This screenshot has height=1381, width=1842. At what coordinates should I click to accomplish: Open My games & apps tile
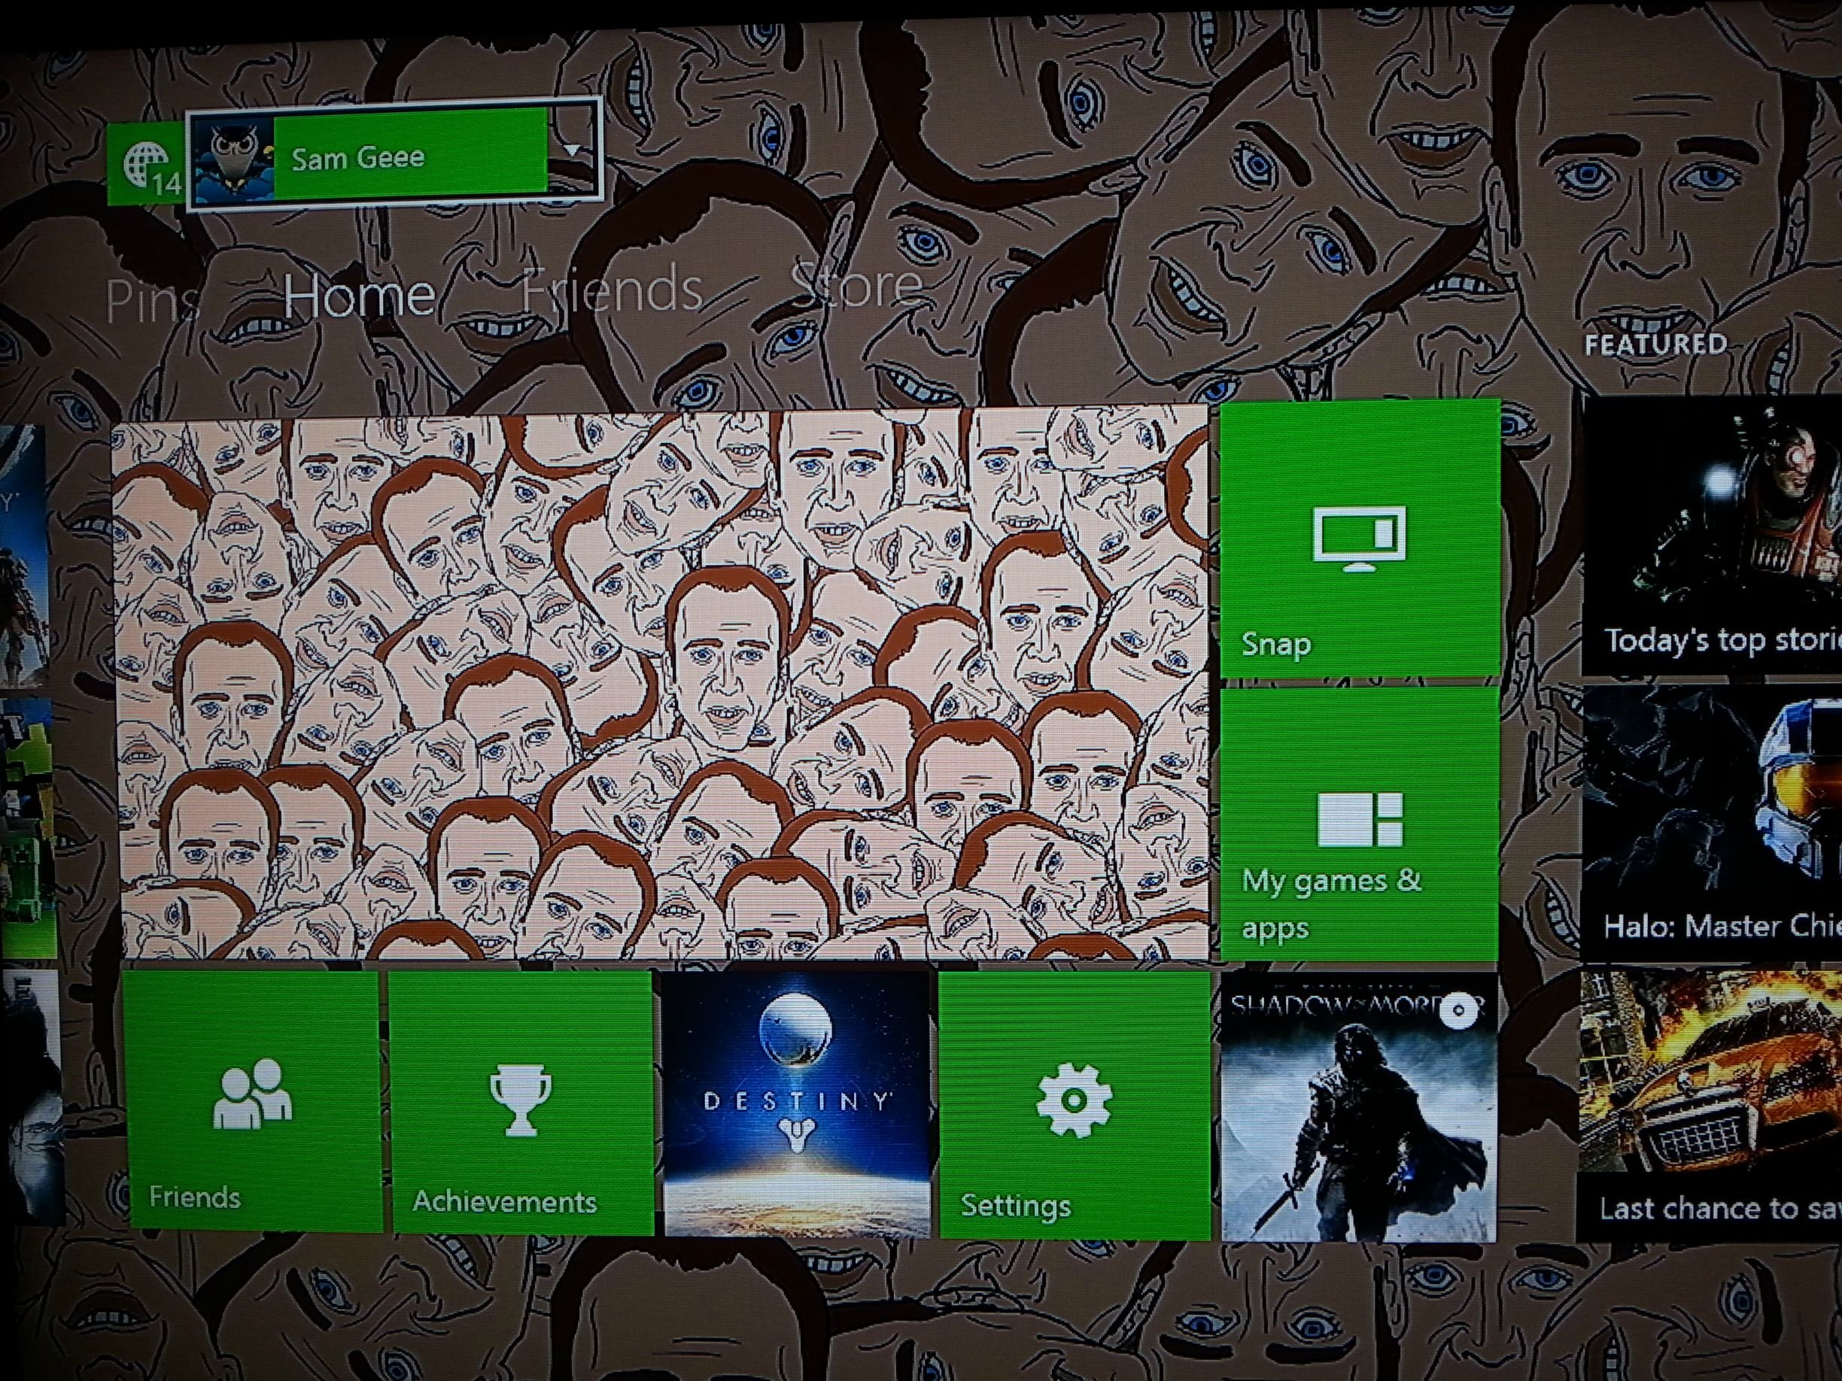1359,822
